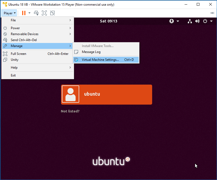Click the Virtual Machine Settings icon

[76, 60]
